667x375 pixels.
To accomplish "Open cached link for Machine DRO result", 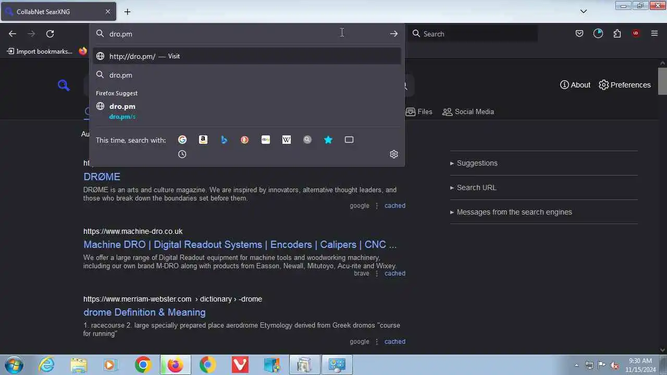I will coord(394,273).
